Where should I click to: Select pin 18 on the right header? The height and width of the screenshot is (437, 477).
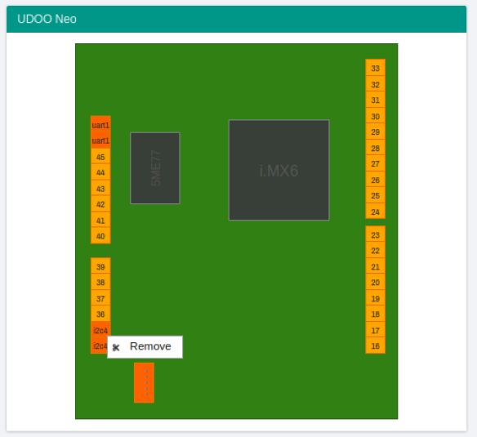pyautogui.click(x=376, y=314)
